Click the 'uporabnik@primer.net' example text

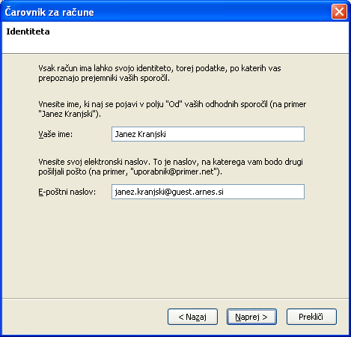click(x=174, y=171)
